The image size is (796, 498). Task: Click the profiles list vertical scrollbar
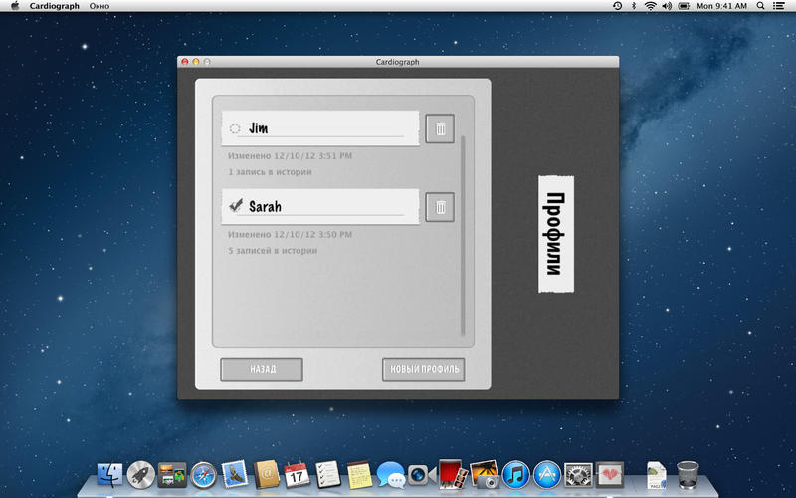(463, 235)
